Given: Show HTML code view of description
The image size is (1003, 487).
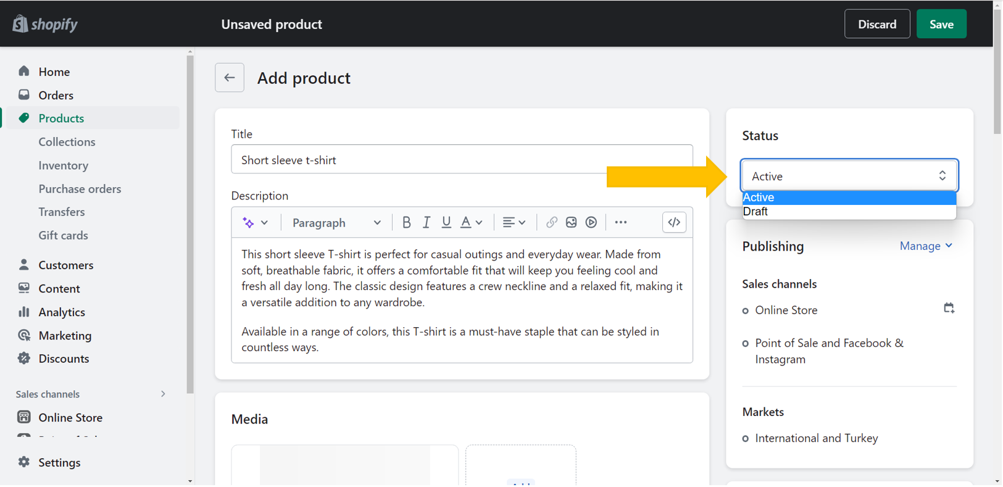Looking at the screenshot, I should point(674,223).
